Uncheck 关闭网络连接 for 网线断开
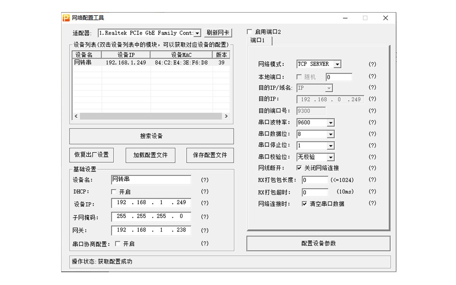This screenshot has width=456, height=285. coord(299,168)
